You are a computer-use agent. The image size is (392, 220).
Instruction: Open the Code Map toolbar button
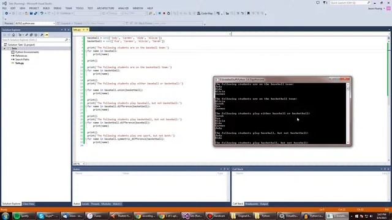click(x=205, y=13)
